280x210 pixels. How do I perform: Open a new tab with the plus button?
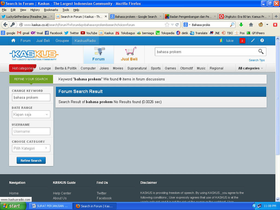pyautogui.click(x=276, y=17)
